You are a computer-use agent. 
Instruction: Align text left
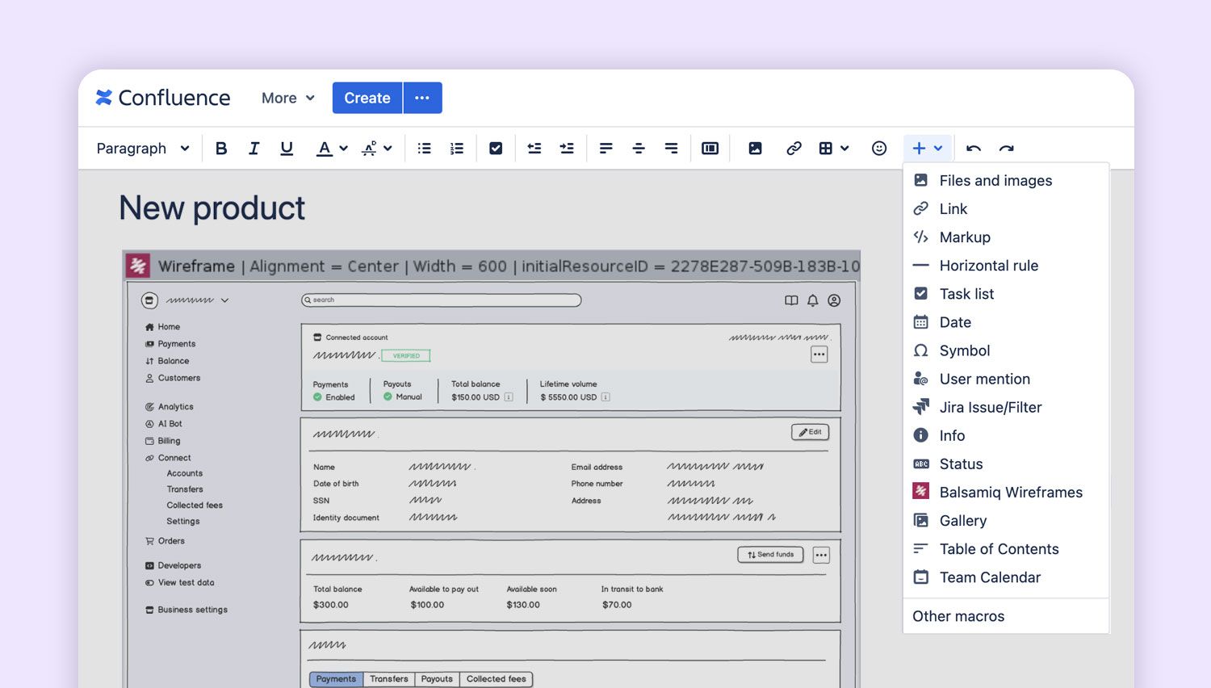click(x=606, y=148)
